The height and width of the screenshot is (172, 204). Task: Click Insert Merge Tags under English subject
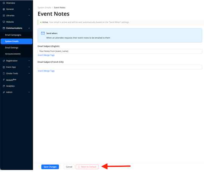click(x=46, y=55)
